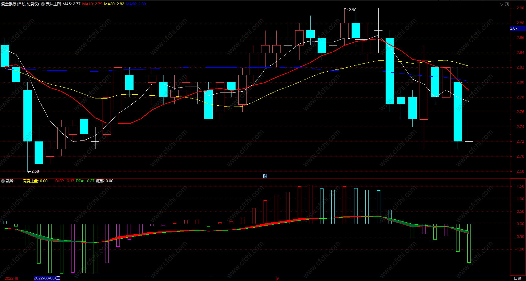The width and height of the screenshot is (526, 281).
Task: Click the 2022/08/03/三 date label
Action: tap(47, 278)
